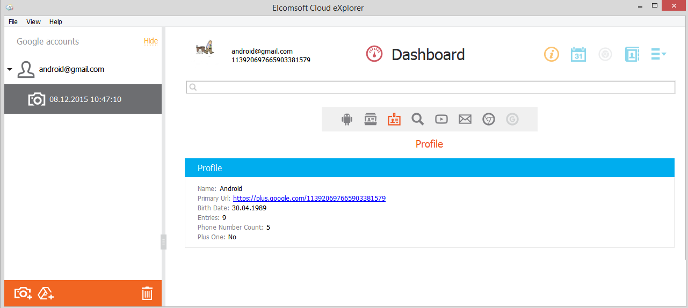Click inside the search field

click(x=430, y=87)
